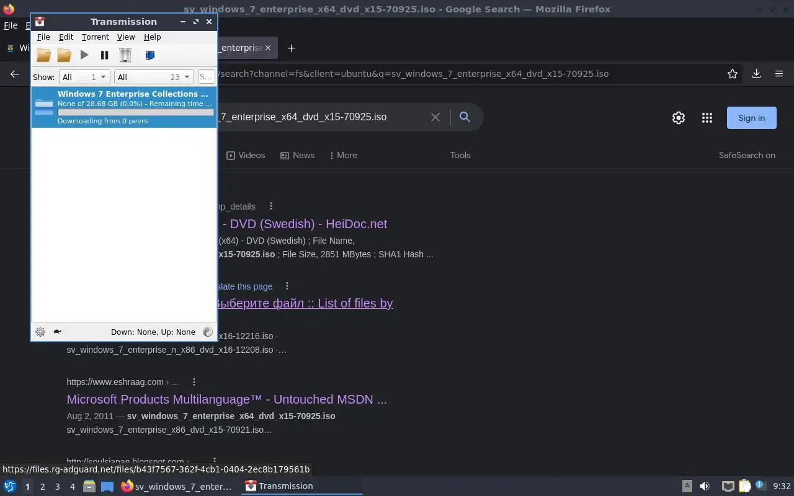Screen dimensions: 794x496
Task: Click the eject media tray icon
Action: 687,486
